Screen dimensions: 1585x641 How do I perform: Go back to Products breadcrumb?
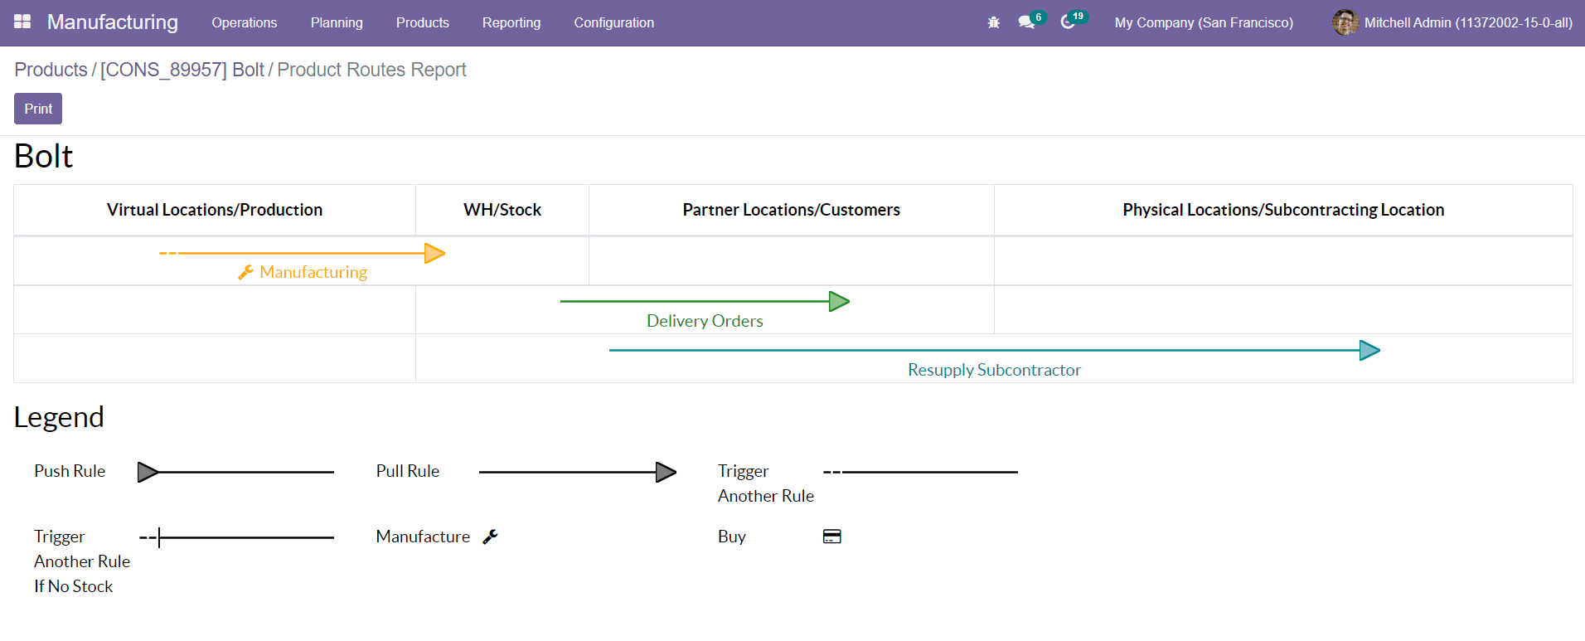click(51, 70)
